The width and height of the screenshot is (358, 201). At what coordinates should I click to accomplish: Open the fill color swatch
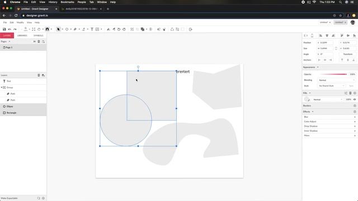click(x=307, y=99)
